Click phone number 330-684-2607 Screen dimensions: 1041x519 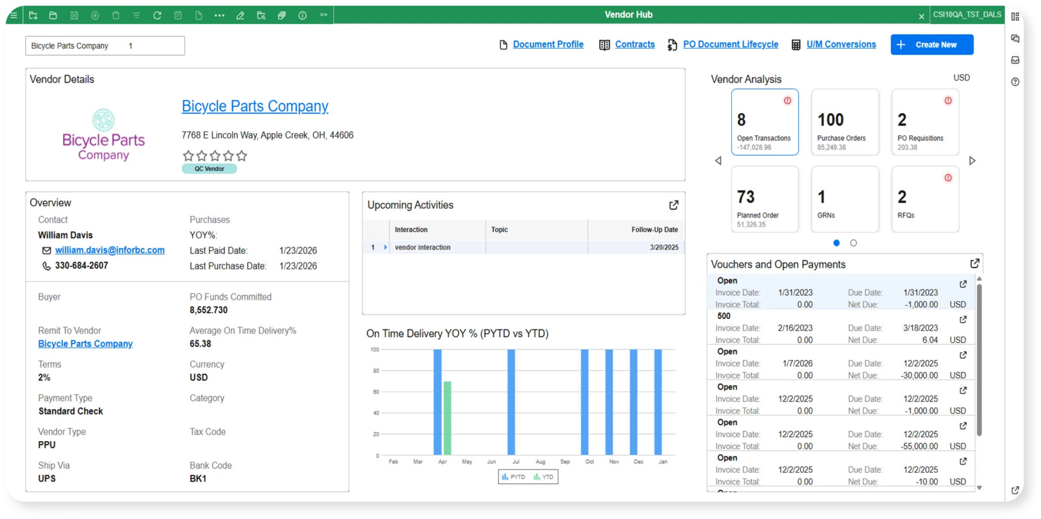(x=81, y=266)
